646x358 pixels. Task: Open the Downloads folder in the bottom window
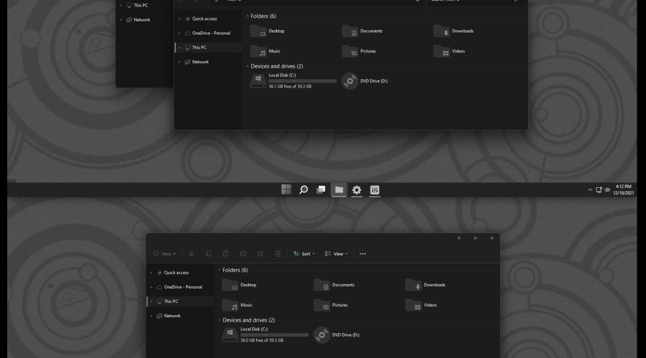[x=426, y=285]
